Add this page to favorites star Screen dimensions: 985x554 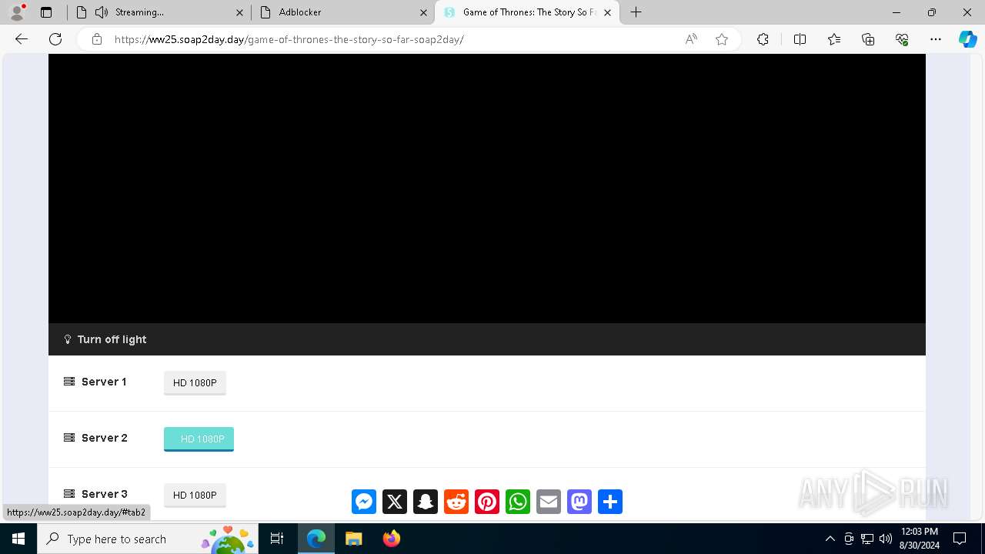[x=722, y=39]
